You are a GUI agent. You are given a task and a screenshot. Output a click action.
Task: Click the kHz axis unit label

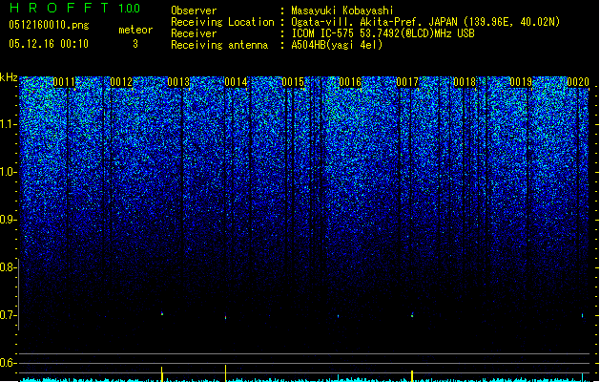click(x=9, y=77)
